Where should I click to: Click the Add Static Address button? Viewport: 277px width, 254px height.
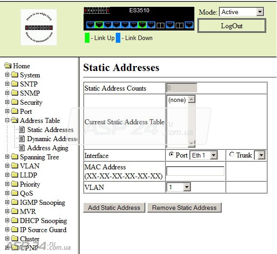[x=114, y=208]
